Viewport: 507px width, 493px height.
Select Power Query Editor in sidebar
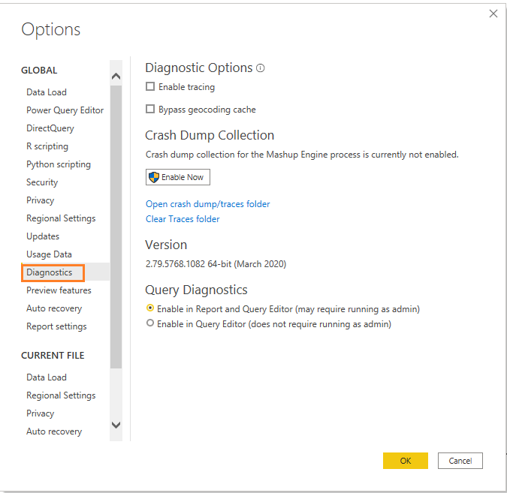pos(65,110)
